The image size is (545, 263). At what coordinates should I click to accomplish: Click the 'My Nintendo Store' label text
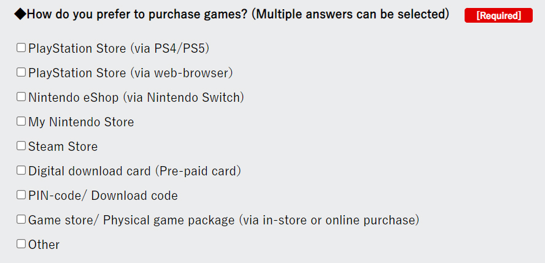coord(81,122)
